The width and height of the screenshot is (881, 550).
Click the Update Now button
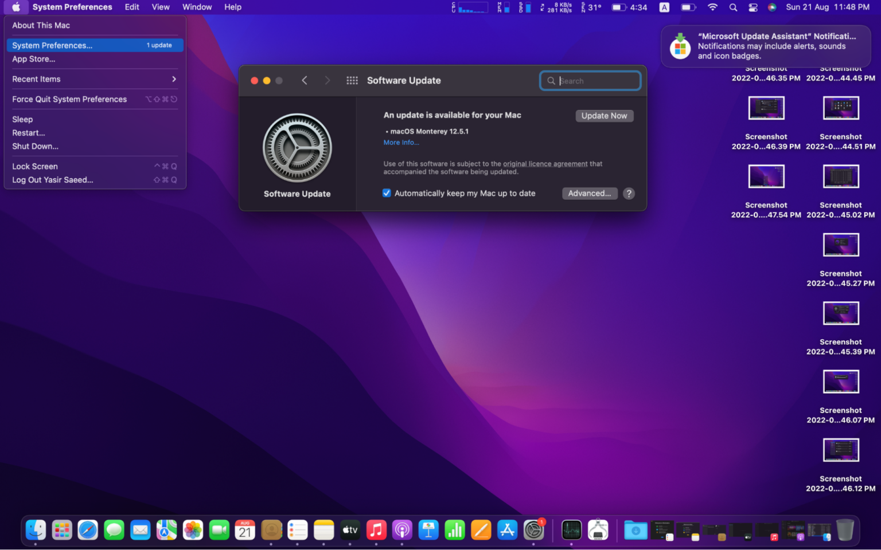click(x=604, y=116)
